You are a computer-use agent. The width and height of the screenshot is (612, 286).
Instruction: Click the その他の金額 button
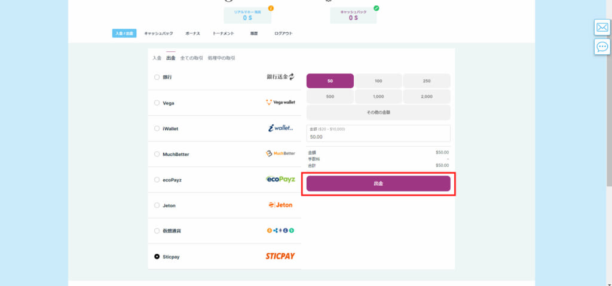click(x=378, y=112)
